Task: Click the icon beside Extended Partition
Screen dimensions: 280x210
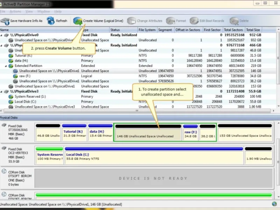Action: pyautogui.click(x=11, y=66)
